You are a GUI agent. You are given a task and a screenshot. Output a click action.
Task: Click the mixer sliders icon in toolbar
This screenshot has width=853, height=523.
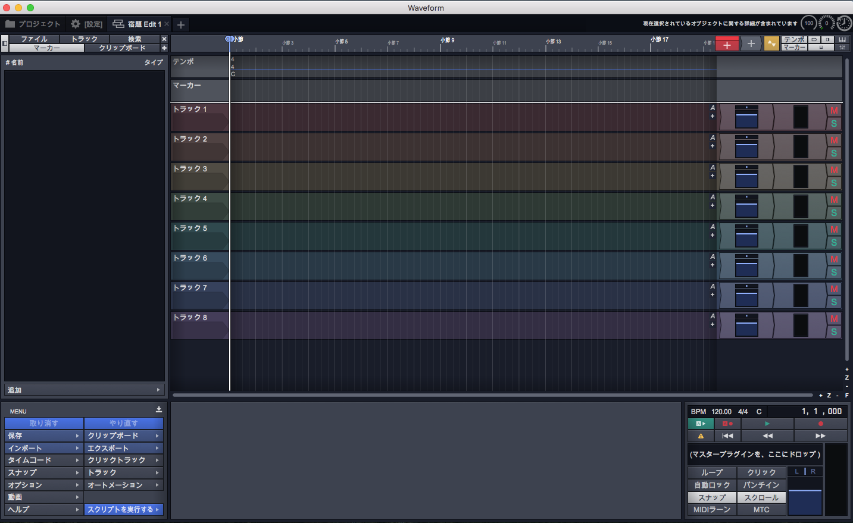pos(842,47)
